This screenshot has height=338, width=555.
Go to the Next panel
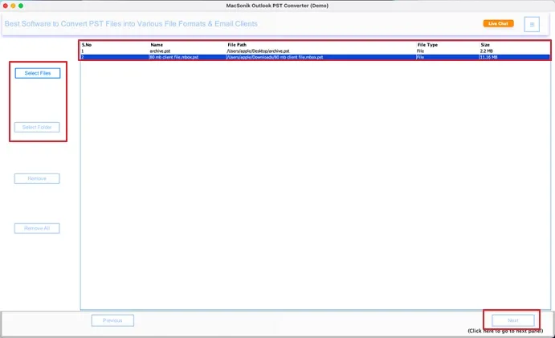pyautogui.click(x=513, y=320)
